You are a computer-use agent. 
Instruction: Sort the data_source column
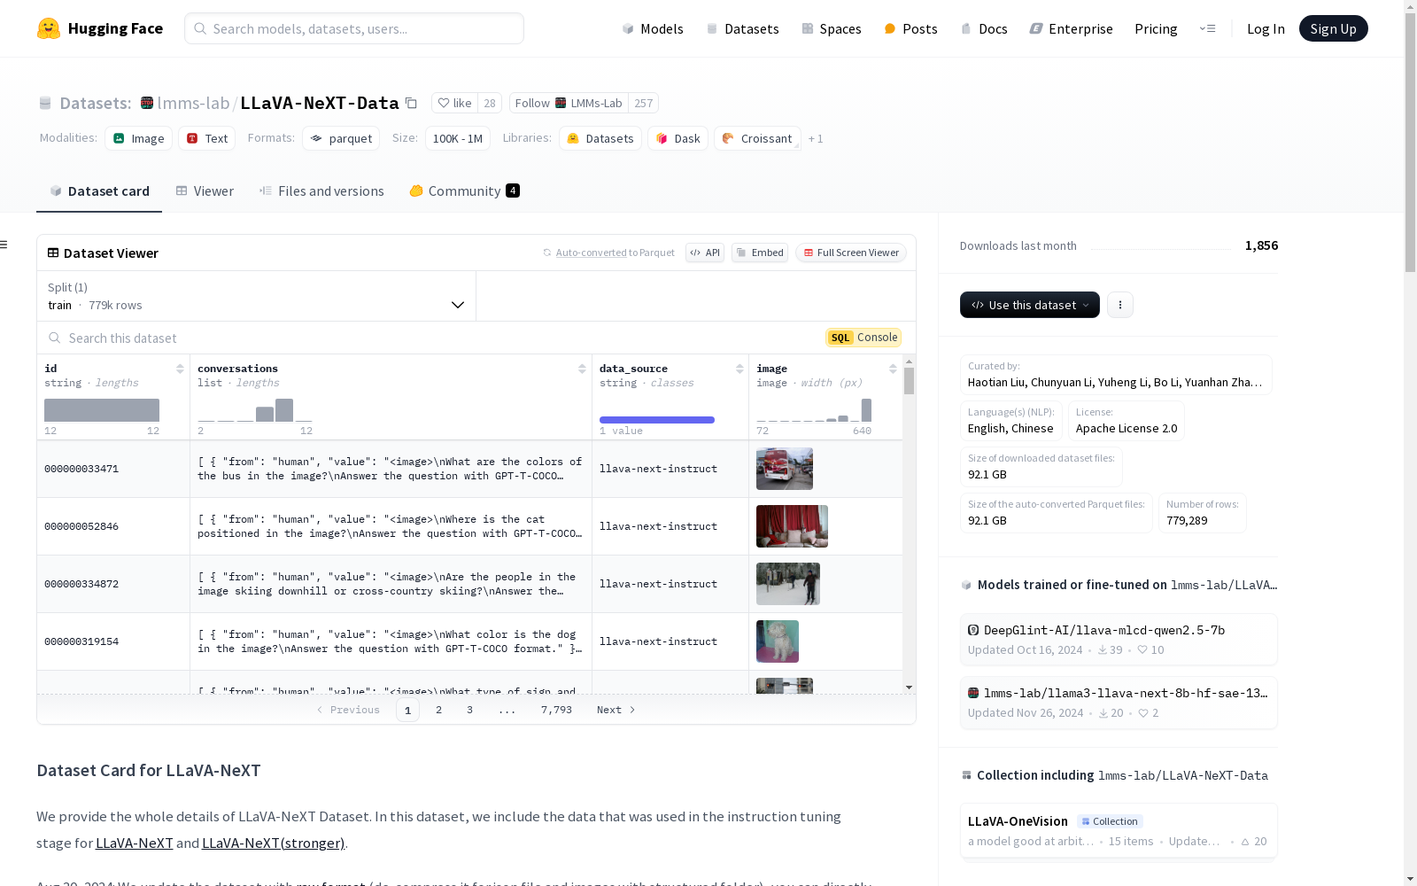pyautogui.click(x=739, y=369)
